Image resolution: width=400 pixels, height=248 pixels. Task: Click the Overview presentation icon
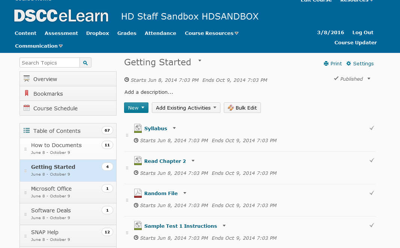pos(27,79)
